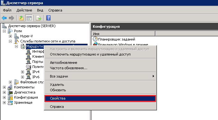Viewport: 218px width, 120px height.
Task: Choose Обновить in context menu
Action: click(x=100, y=90)
